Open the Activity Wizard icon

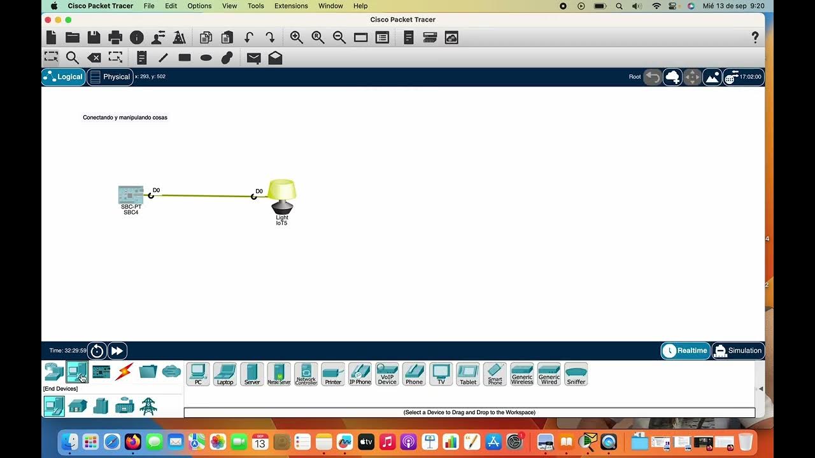(159, 38)
